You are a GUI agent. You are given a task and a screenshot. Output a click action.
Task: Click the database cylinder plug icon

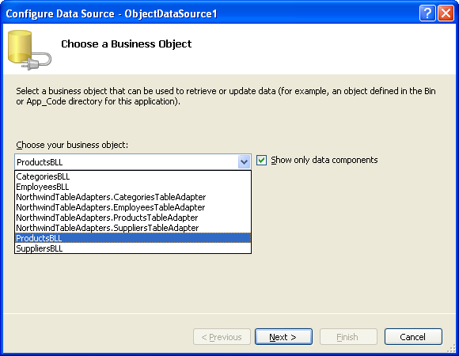click(x=29, y=50)
